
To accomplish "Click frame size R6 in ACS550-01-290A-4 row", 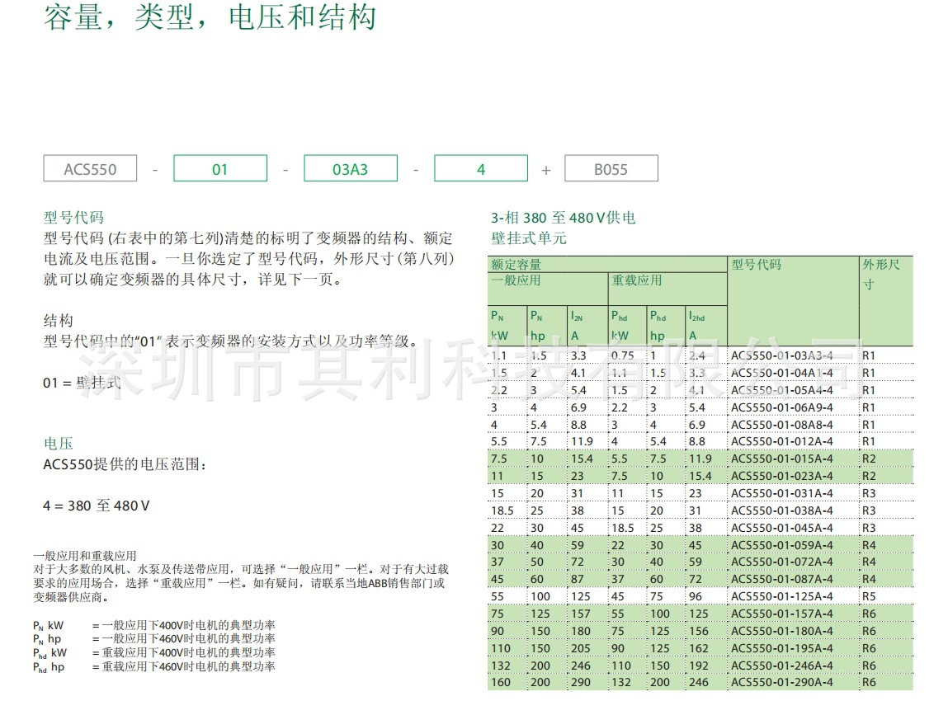I will (x=869, y=682).
